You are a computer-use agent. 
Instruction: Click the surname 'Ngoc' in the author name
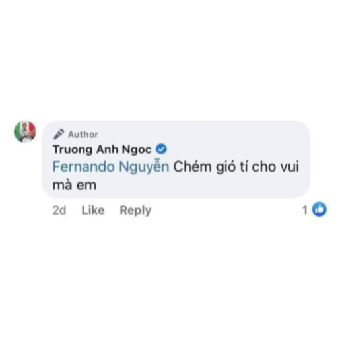point(137,150)
